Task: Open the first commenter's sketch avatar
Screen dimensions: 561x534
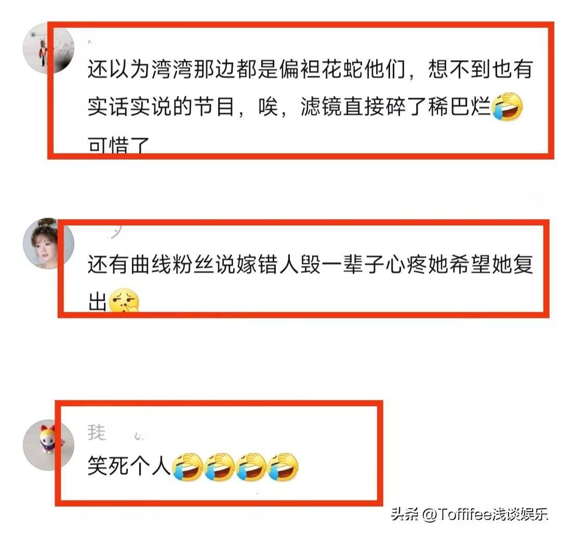Action: tap(49, 48)
